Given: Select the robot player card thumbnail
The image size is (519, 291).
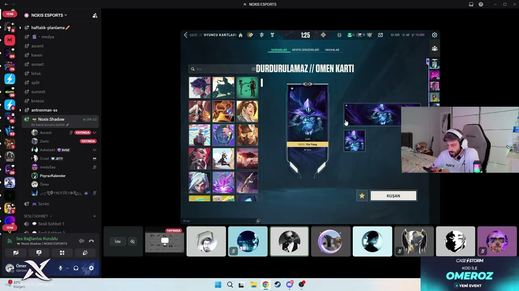Looking at the screenshot, I should pos(223,111).
